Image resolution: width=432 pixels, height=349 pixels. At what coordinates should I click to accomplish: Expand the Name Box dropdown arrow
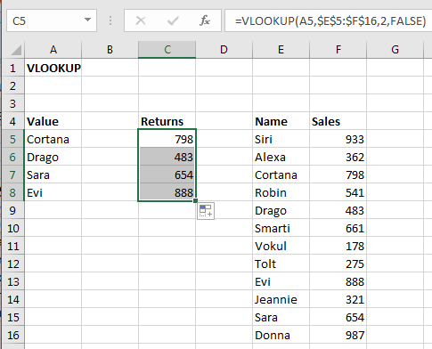(87, 20)
